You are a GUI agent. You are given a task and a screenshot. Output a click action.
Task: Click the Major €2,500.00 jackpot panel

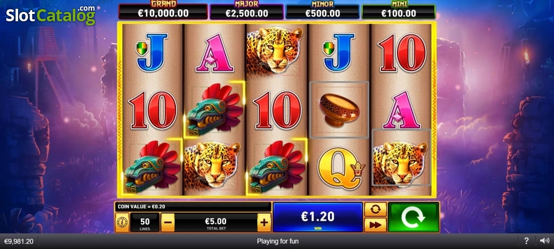246,11
